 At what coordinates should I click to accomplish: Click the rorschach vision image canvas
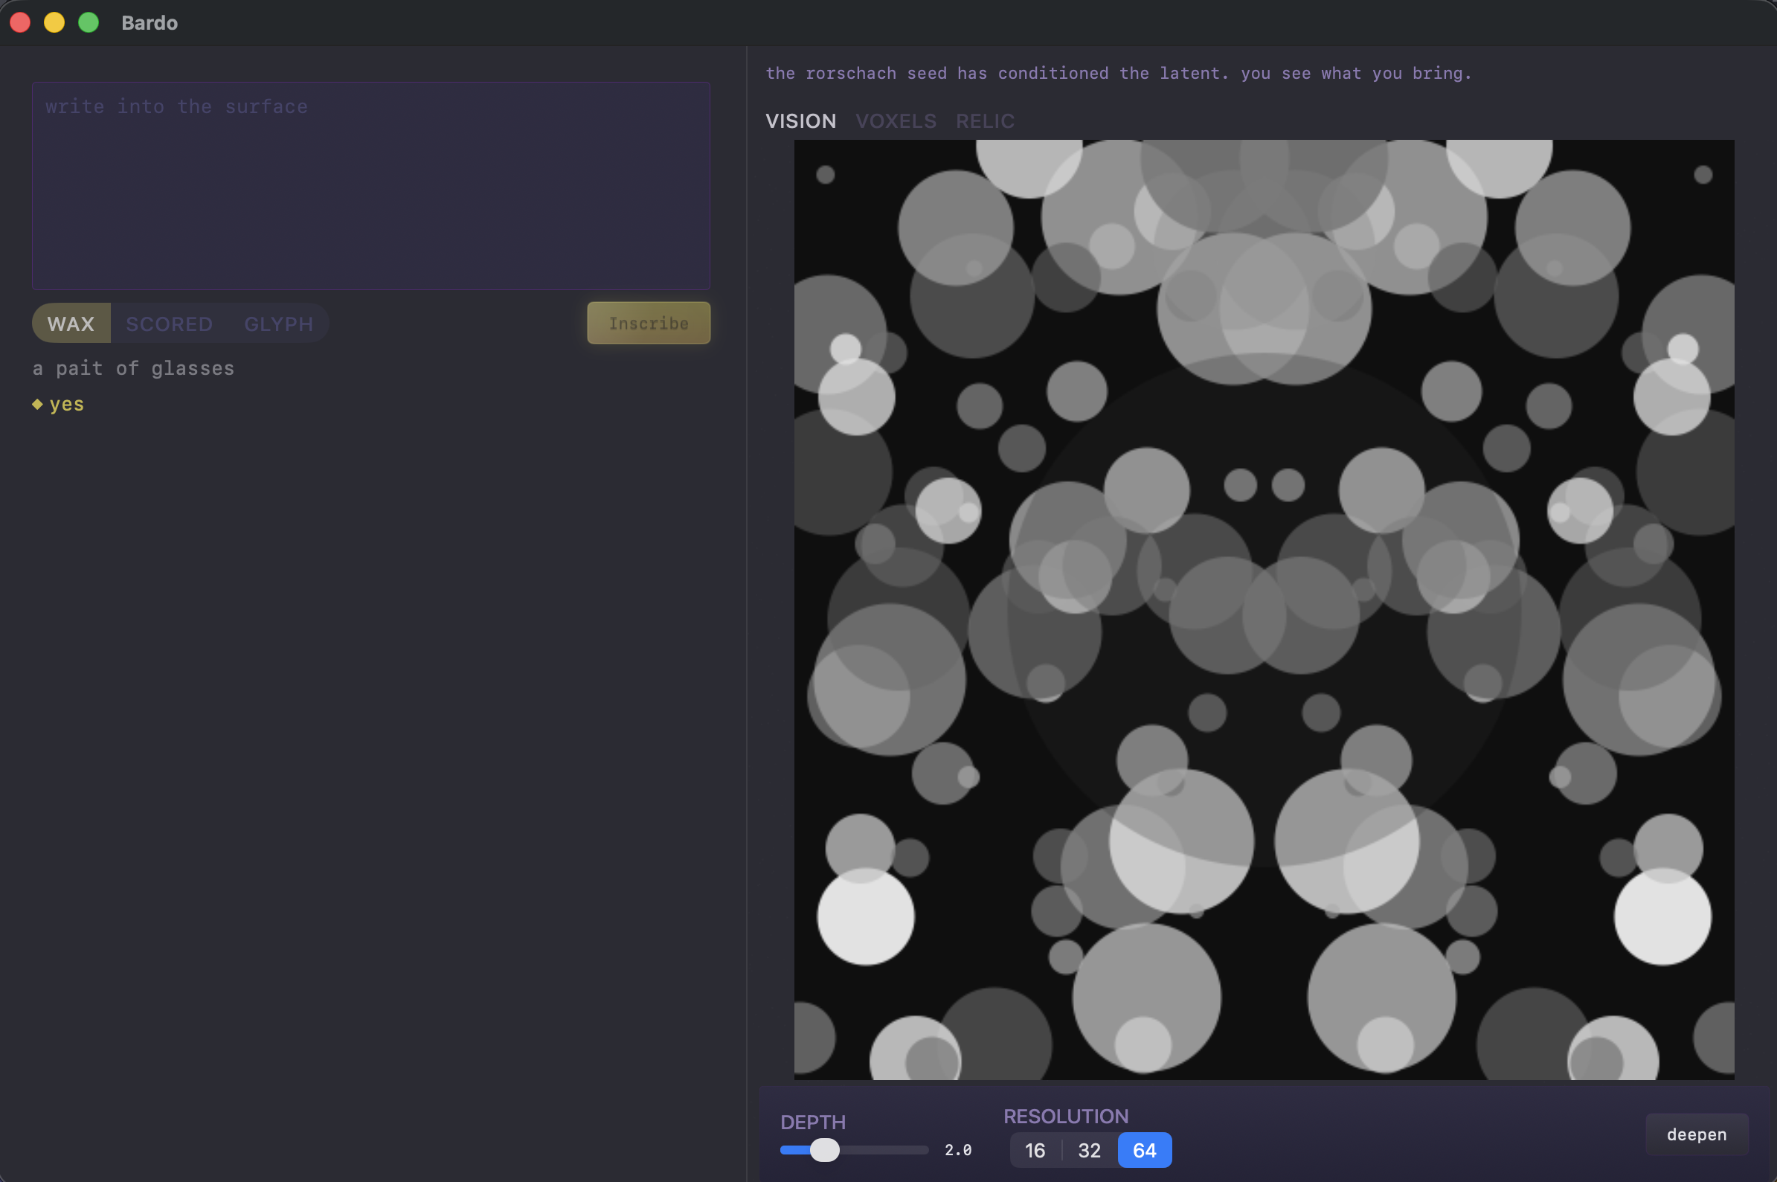1264,609
